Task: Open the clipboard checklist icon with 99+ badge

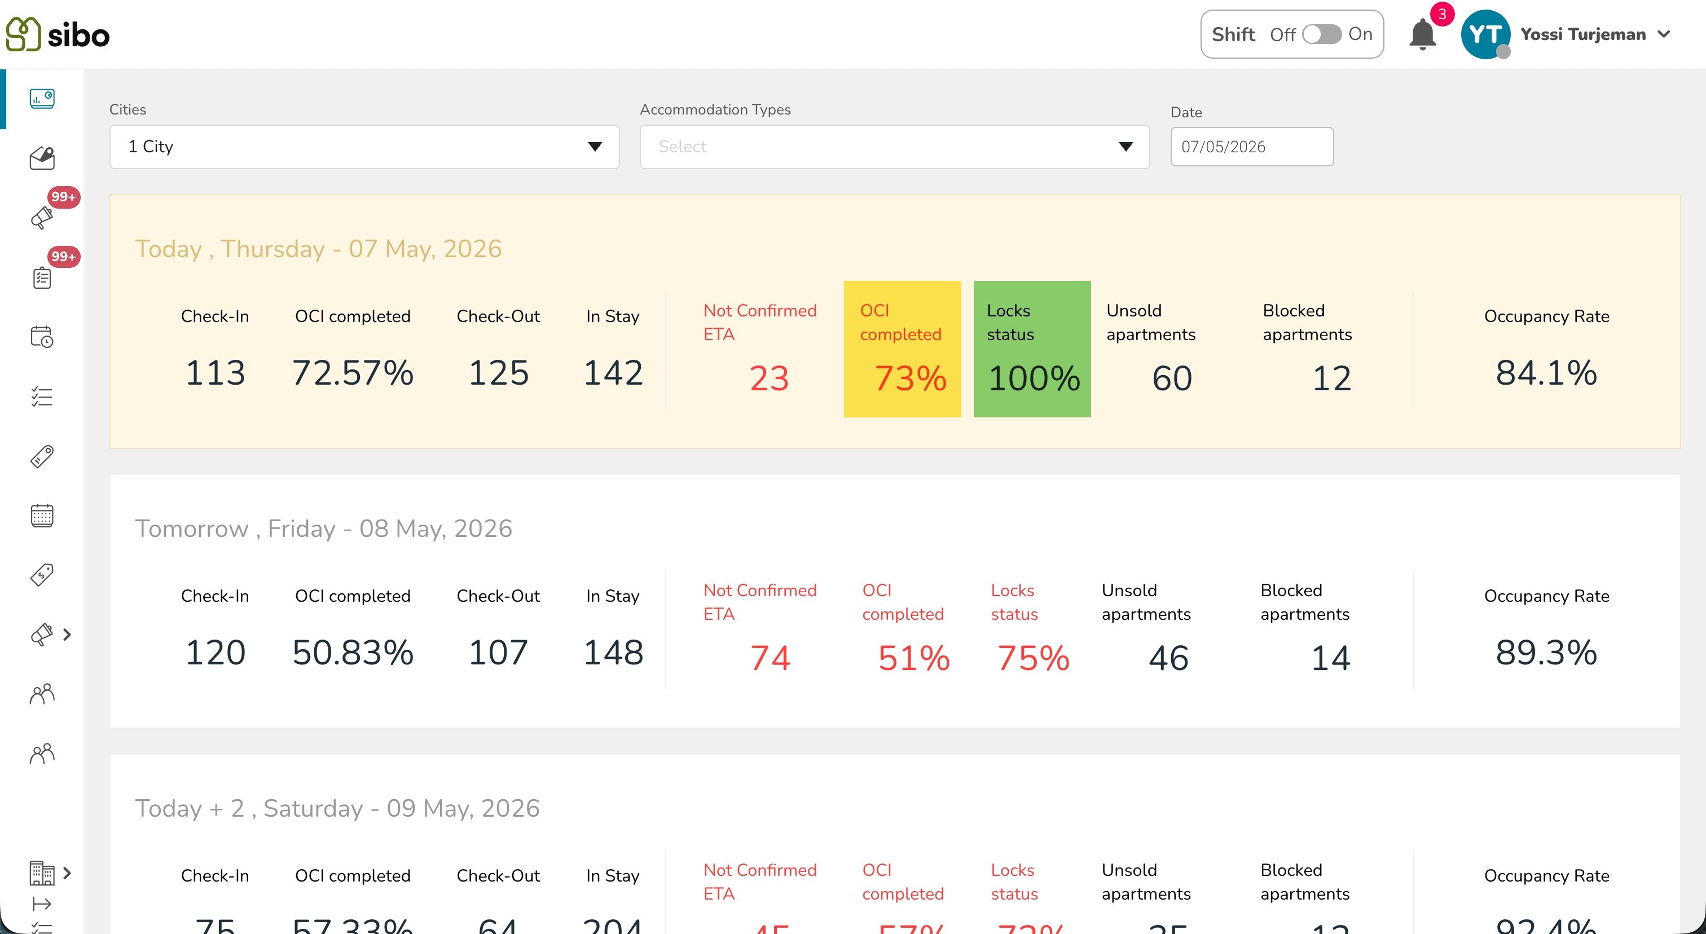Action: click(42, 277)
